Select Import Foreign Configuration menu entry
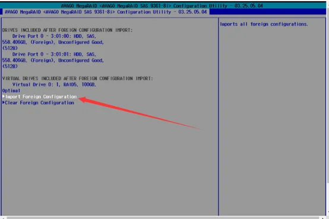Viewport: 329px width, 219px height. [x=41, y=97]
